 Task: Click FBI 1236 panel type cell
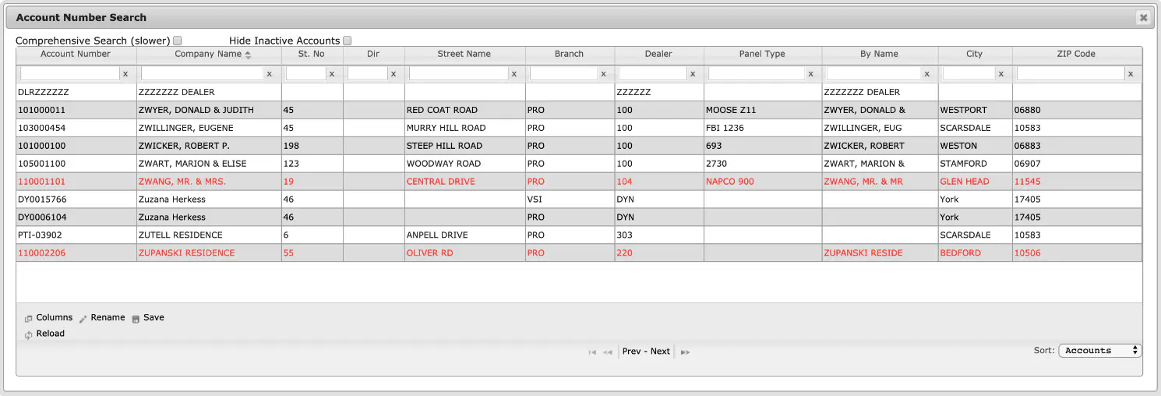pos(763,128)
